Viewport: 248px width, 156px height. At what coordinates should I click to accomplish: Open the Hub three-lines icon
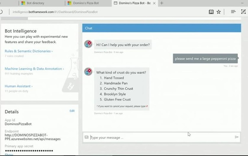click(x=233, y=11)
